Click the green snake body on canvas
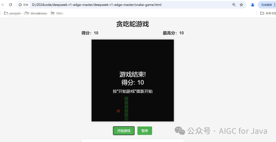The height and width of the screenshot is (142, 276). (x=126, y=109)
